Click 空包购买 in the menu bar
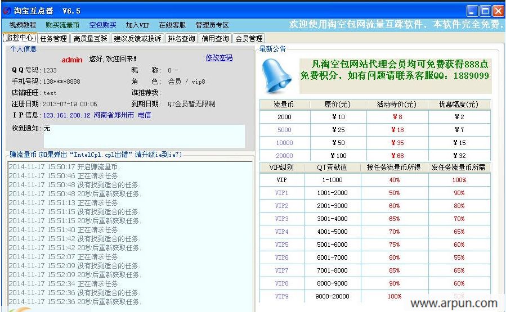This screenshot has width=506, height=312. [102, 25]
